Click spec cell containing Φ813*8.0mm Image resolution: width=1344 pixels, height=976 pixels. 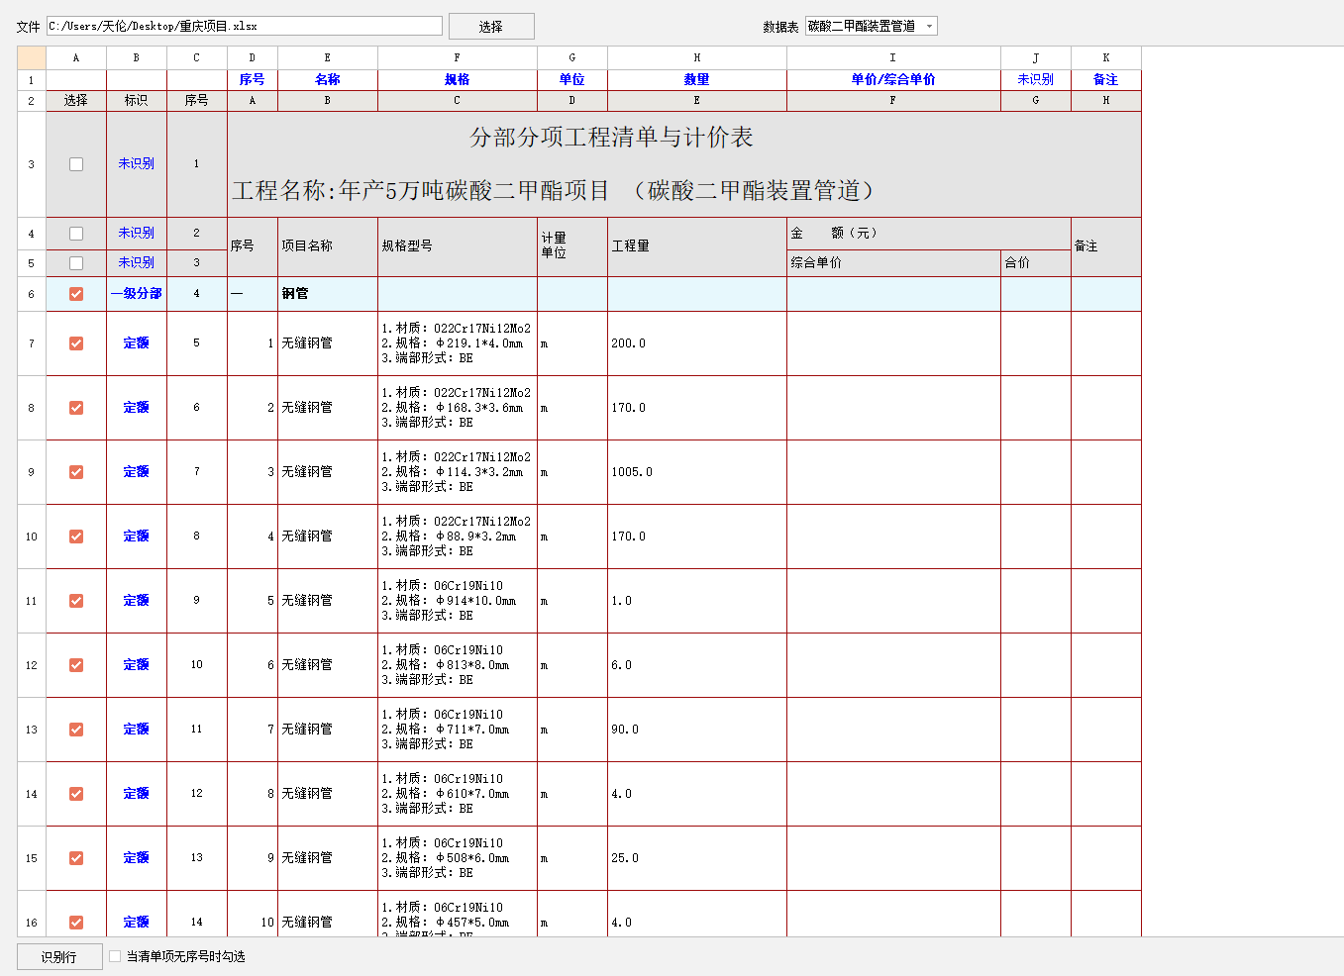458,665
